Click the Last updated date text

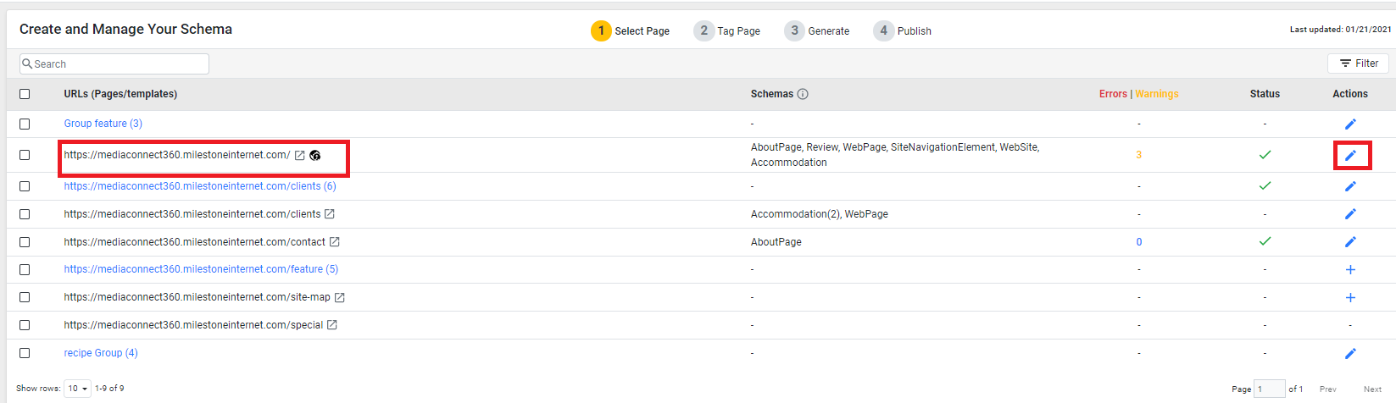tap(1341, 30)
